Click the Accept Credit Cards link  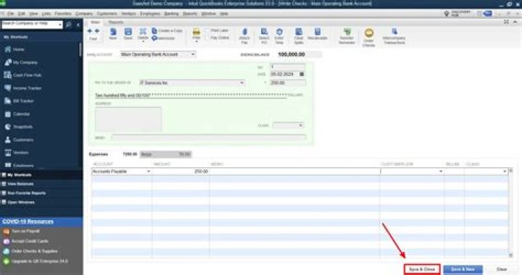pos(30,241)
